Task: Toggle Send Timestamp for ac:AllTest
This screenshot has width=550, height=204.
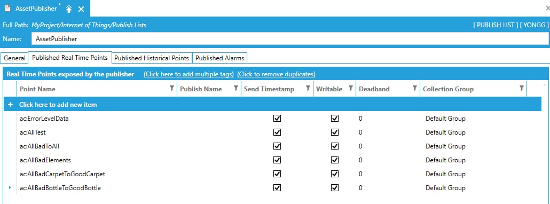Action: click(277, 132)
